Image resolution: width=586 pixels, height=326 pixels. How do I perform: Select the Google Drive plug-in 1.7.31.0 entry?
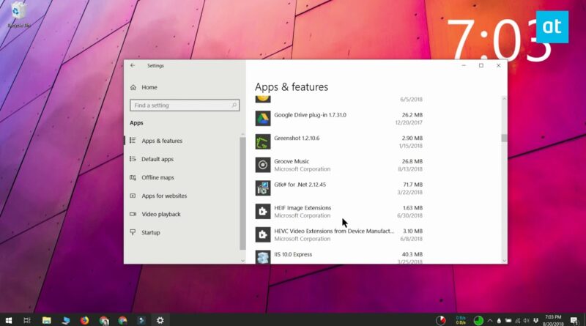point(339,119)
